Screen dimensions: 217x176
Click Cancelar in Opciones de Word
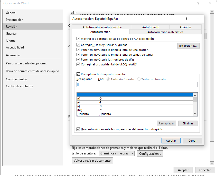click(205, 170)
